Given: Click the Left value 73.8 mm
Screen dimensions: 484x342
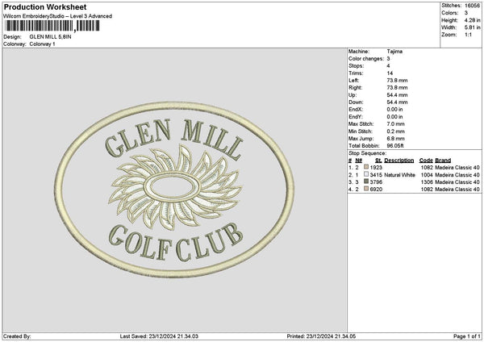Looking at the screenshot, I should click(397, 80).
